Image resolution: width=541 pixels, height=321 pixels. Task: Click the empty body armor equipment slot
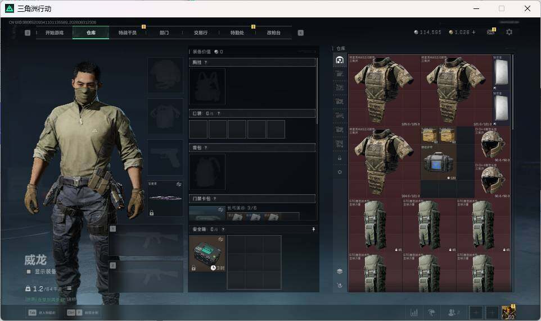pyautogui.click(x=165, y=116)
